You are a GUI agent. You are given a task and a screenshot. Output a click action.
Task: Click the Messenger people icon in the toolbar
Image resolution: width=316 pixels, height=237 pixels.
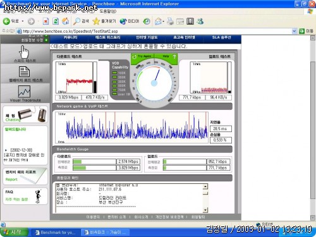(x=200, y=21)
